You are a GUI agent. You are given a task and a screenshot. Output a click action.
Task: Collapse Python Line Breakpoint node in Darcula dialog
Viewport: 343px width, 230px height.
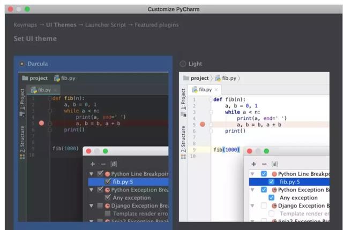(92, 174)
